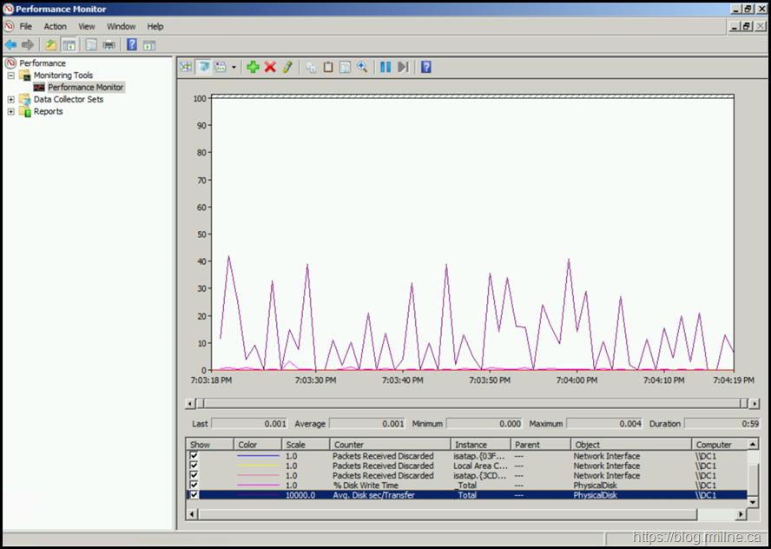Freeze display with the pause button
Image resolution: width=771 pixels, height=549 pixels.
point(385,67)
